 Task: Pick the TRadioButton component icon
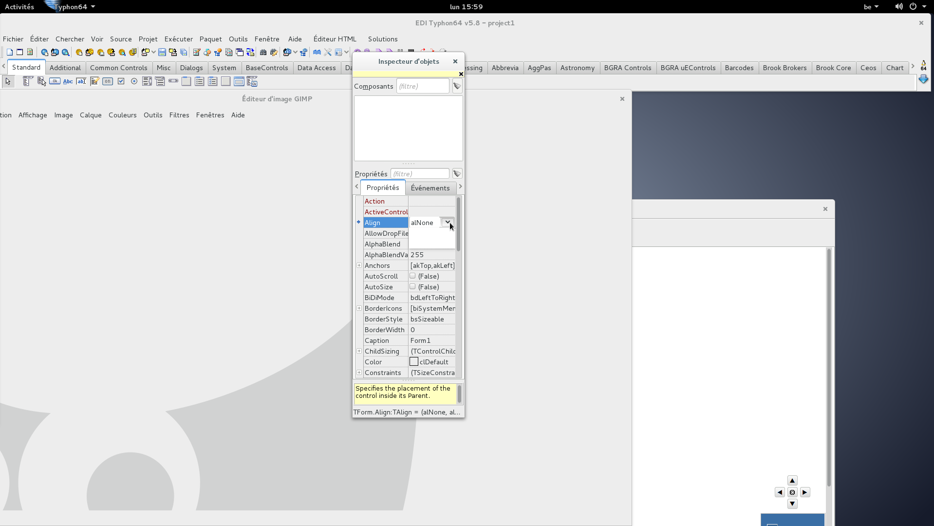134,81
